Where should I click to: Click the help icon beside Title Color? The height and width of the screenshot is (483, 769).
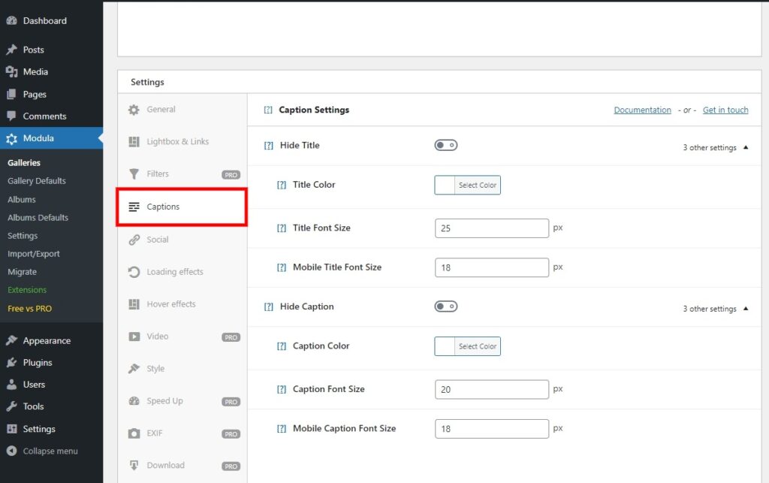click(282, 185)
